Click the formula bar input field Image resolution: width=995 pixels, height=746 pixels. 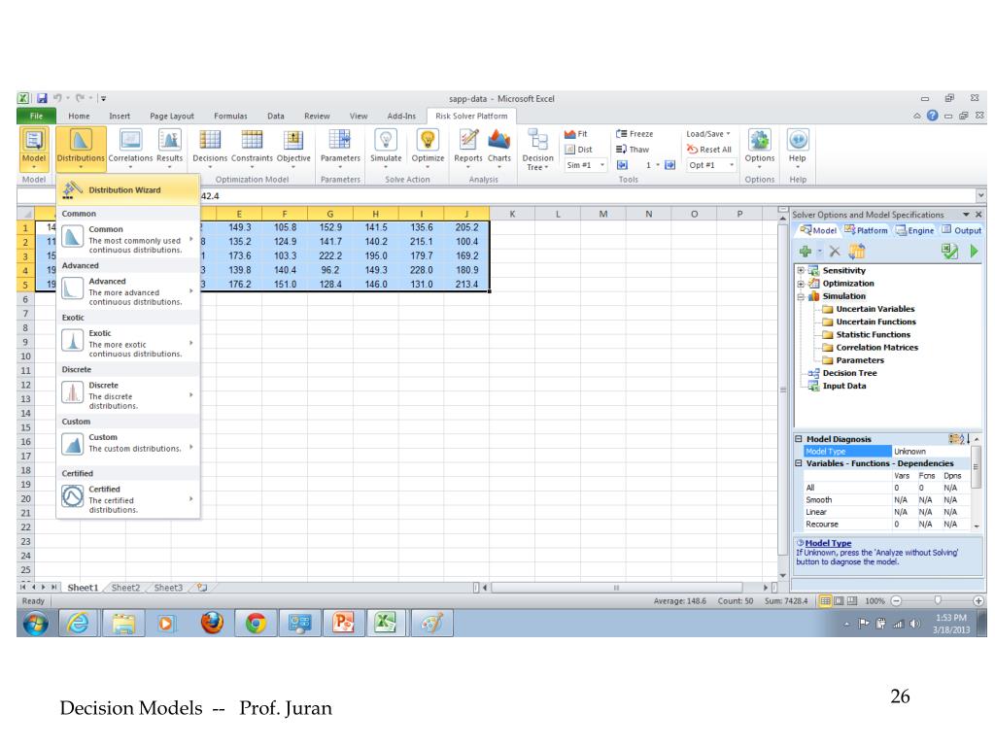click(587, 196)
